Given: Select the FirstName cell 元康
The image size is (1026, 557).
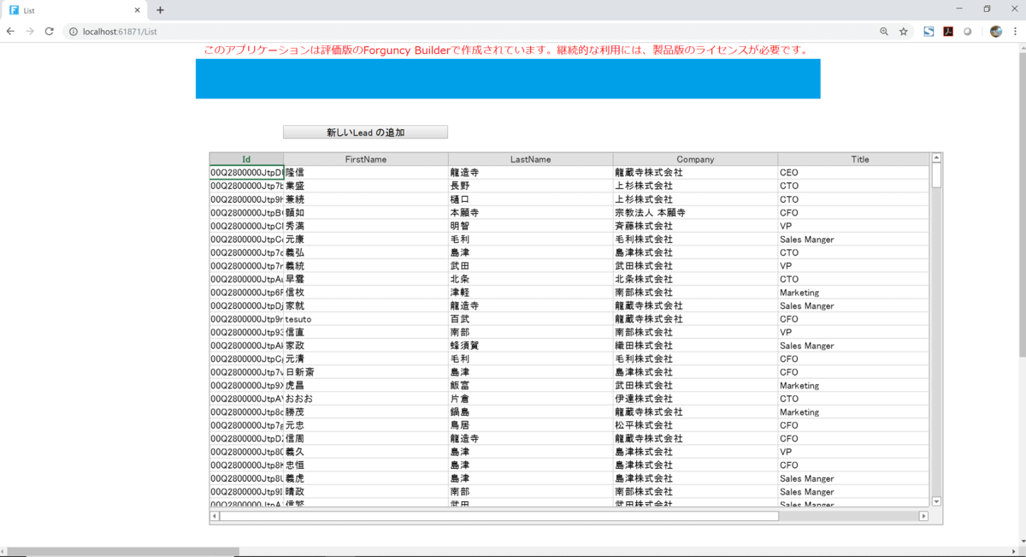Looking at the screenshot, I should [366, 240].
